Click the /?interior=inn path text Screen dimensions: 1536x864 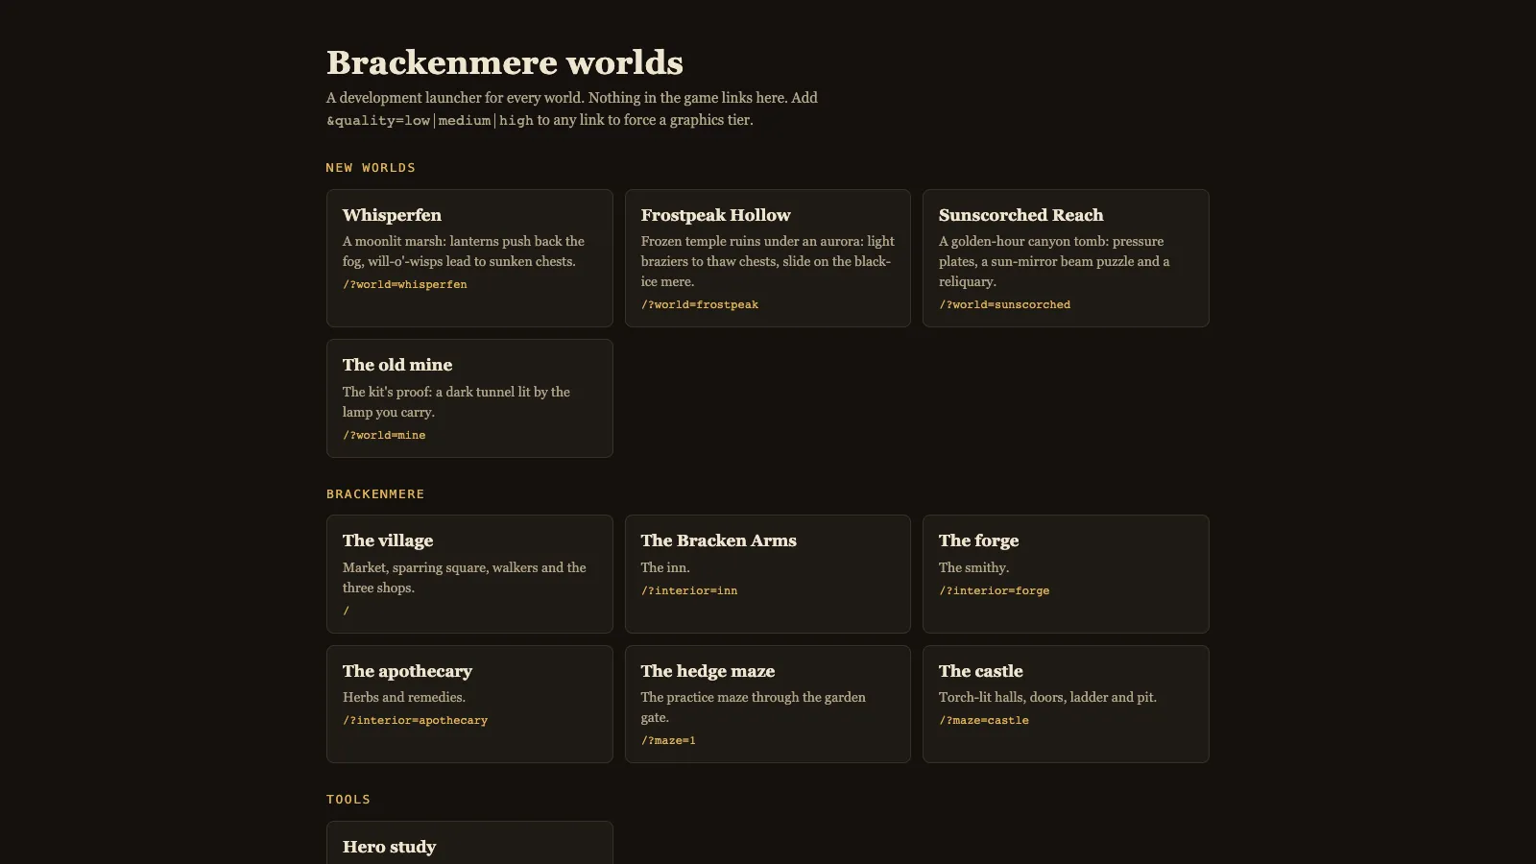[x=689, y=591]
